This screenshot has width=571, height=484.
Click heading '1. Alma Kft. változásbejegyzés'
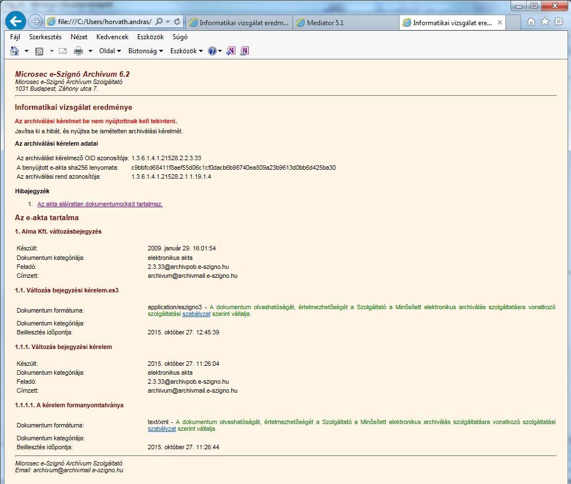tap(58, 231)
